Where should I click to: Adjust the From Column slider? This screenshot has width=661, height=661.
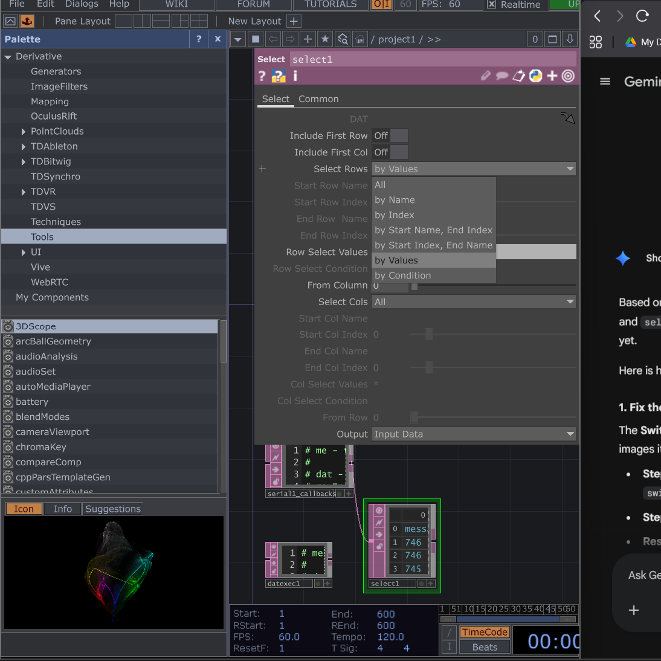(x=414, y=286)
